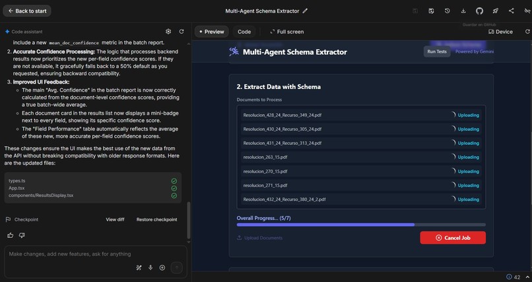
Task: Click the magic wand enhance prompt icon
Action: click(139, 268)
